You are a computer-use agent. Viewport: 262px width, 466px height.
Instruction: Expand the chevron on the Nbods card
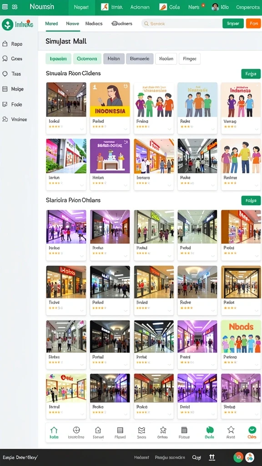(x=257, y=365)
